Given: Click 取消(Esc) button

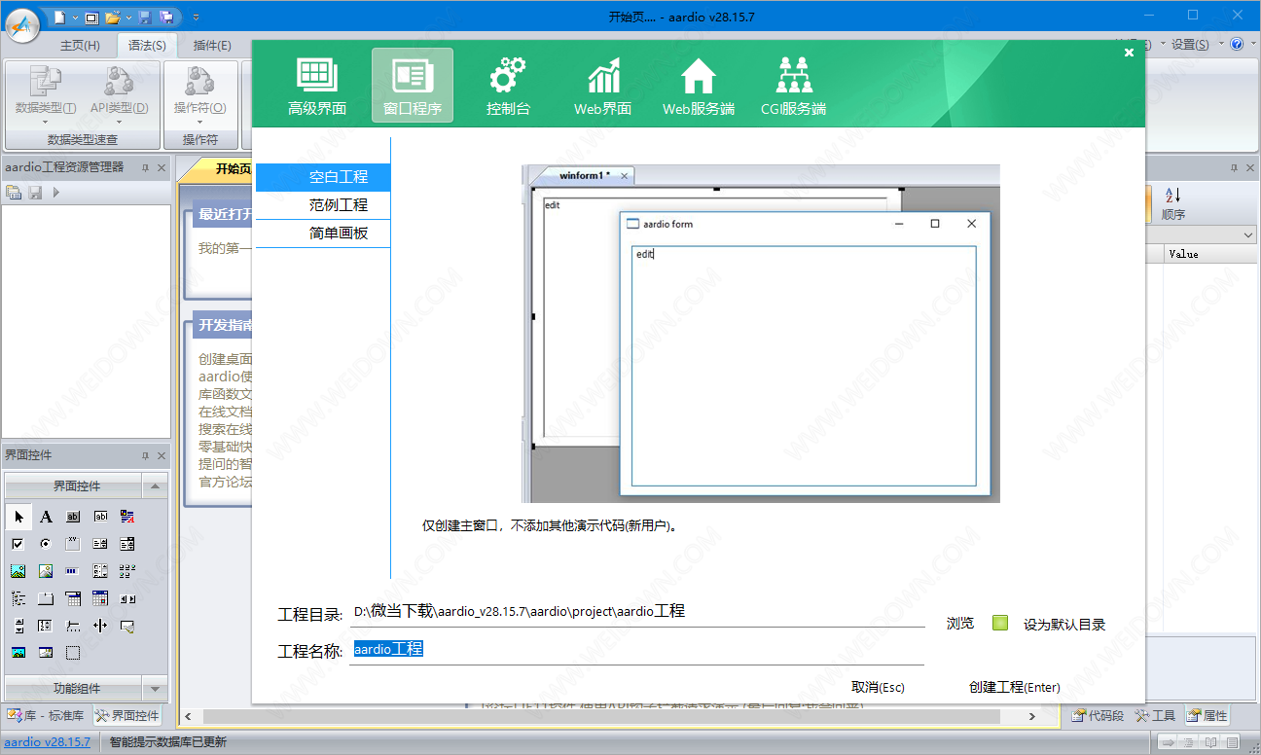Looking at the screenshot, I should pos(878,687).
